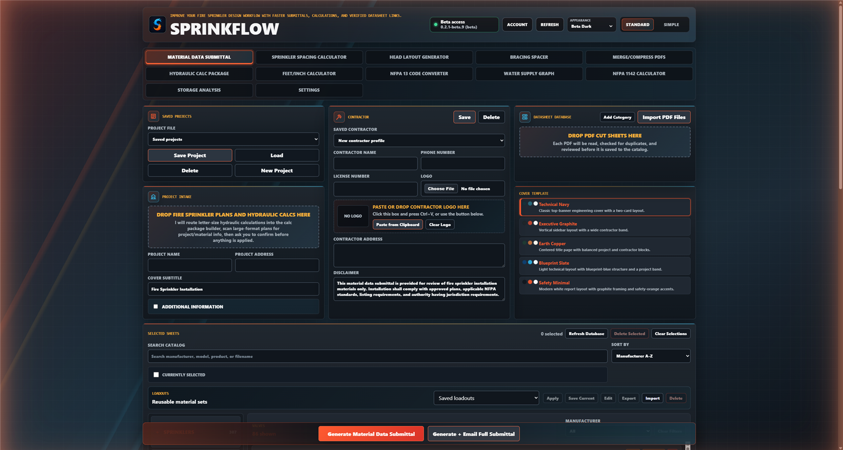Click the SprinkFlow logo icon
Viewport: 843px width, 450px height.
coord(158,24)
